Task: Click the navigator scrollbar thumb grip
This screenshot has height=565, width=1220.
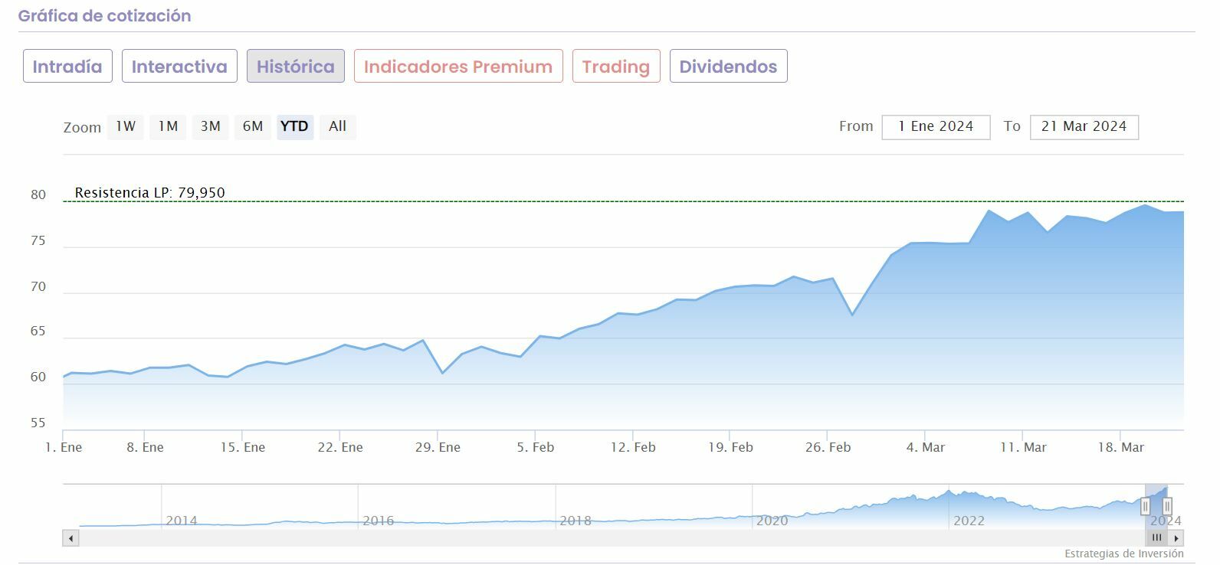Action: click(x=1156, y=538)
